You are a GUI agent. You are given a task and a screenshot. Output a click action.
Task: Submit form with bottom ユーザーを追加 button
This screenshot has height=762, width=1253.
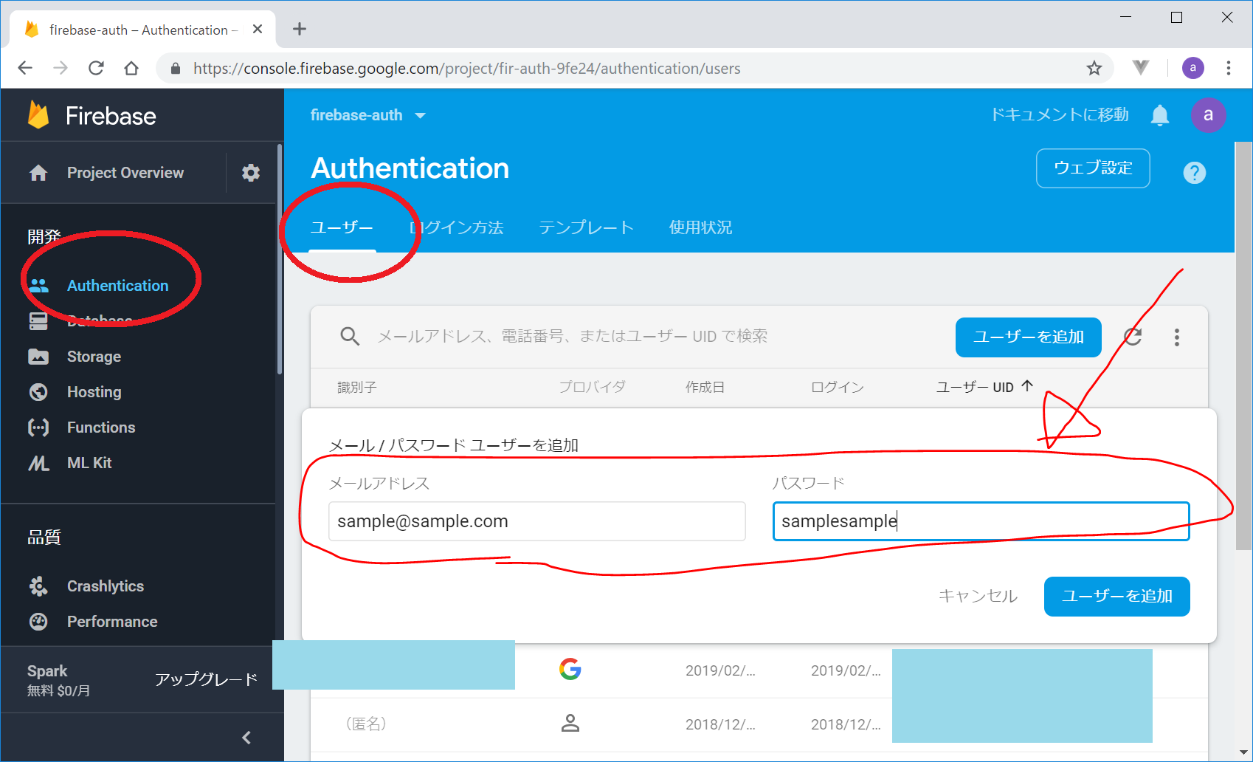[x=1116, y=596]
